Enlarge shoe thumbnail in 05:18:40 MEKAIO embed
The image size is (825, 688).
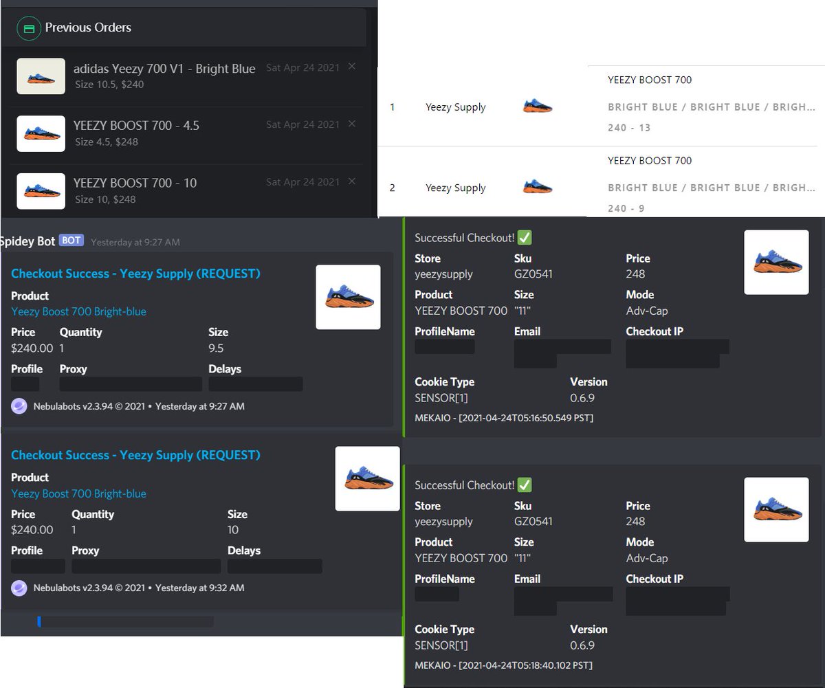[x=776, y=510]
